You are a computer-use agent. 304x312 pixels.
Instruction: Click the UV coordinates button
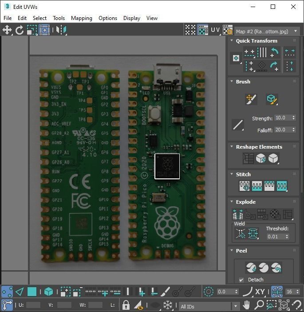[216, 30]
